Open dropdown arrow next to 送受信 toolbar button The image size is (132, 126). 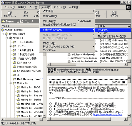(105, 14)
